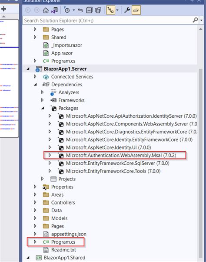Click the Connected Services cloud icon
Viewport: 206px width, 262px height.
(x=46, y=77)
